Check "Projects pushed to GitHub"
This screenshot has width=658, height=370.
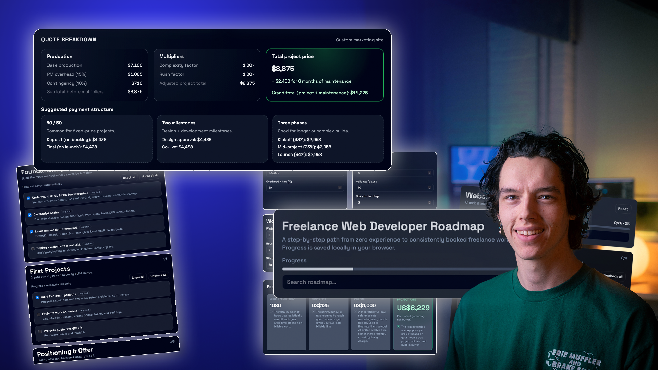coord(40,331)
